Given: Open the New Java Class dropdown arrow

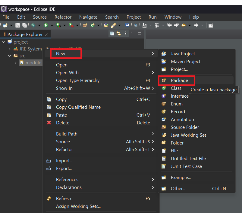Looking at the screenshot, I should tap(98, 26).
